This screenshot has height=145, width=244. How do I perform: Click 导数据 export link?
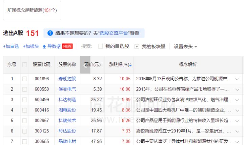(54, 46)
